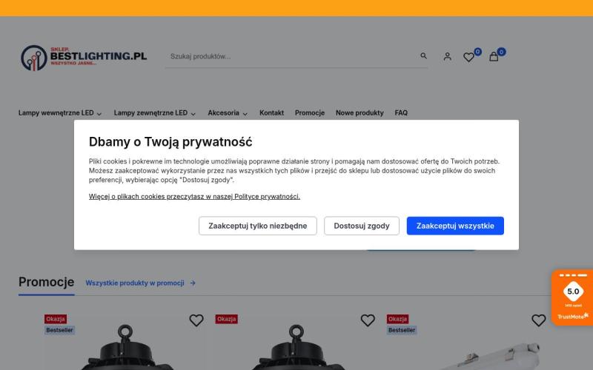Open the wishlist heart icon in header
Viewport: 593px width, 370px height.
pyautogui.click(x=468, y=57)
